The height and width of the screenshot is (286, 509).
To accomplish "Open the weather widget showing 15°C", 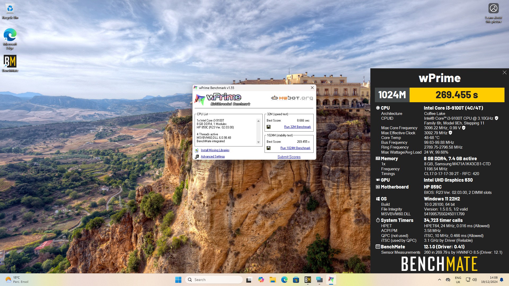I will 17,280.
